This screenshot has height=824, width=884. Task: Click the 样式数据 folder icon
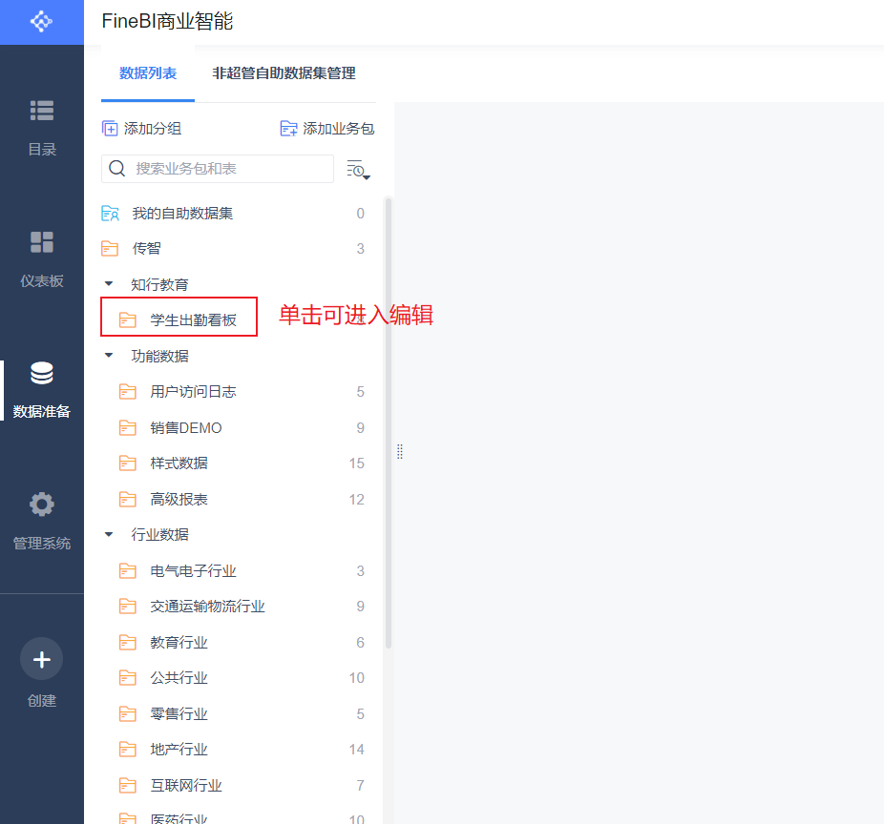point(127,463)
